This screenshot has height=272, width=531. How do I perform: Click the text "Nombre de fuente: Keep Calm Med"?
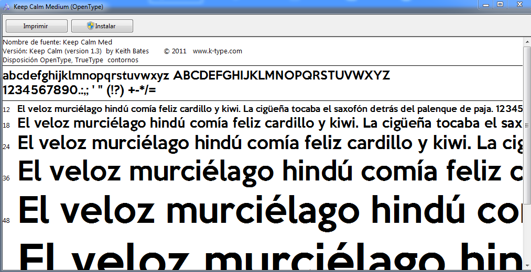(57, 42)
